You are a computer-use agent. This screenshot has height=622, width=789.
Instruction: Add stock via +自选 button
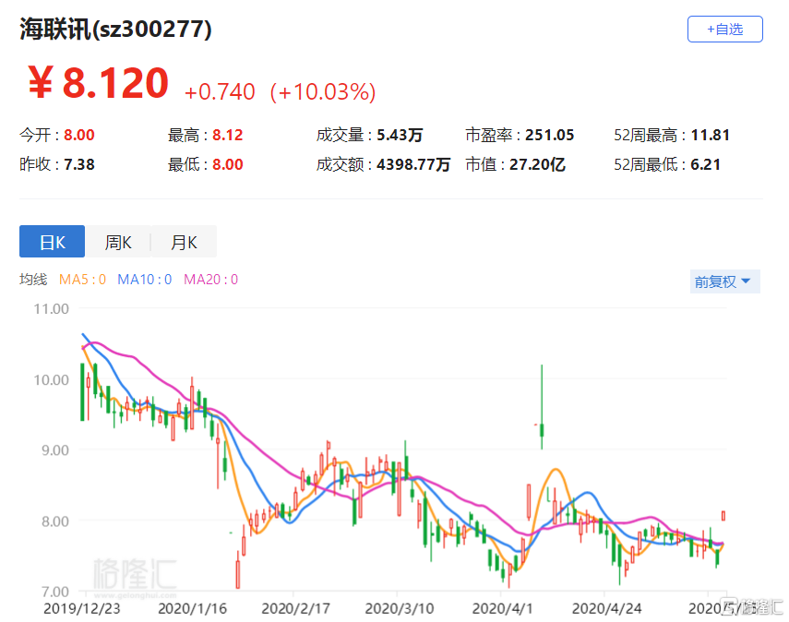click(724, 30)
